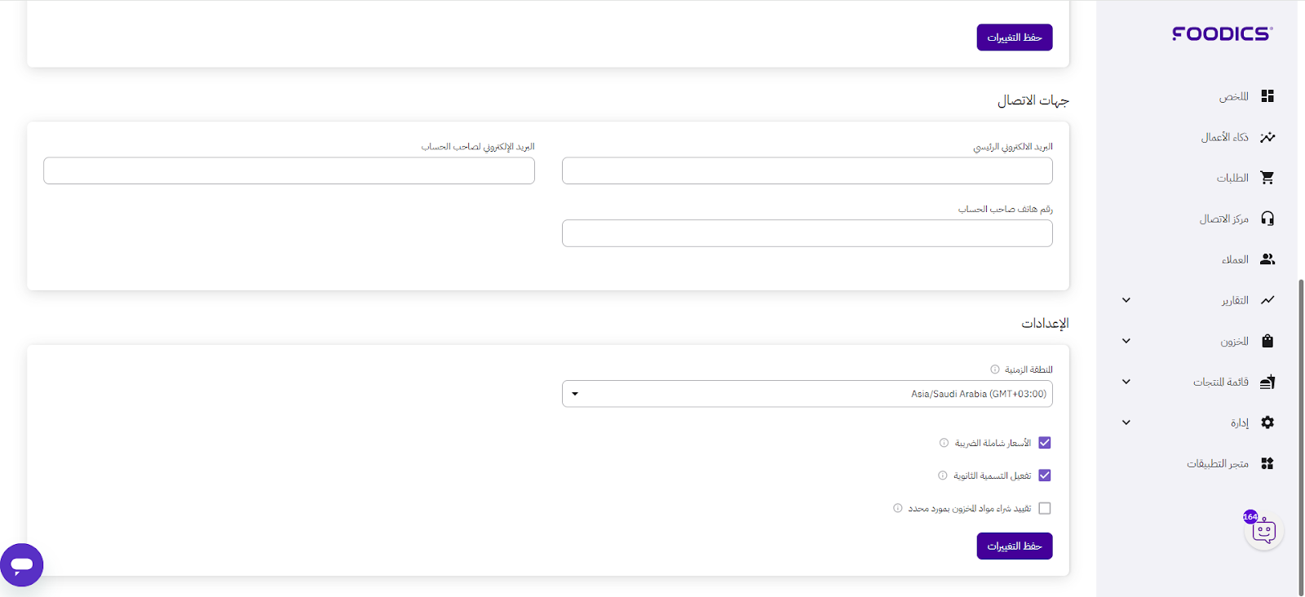This screenshot has width=1305, height=597.
Task: Open the Menu (product list) sidebar item
Action: point(1221,382)
